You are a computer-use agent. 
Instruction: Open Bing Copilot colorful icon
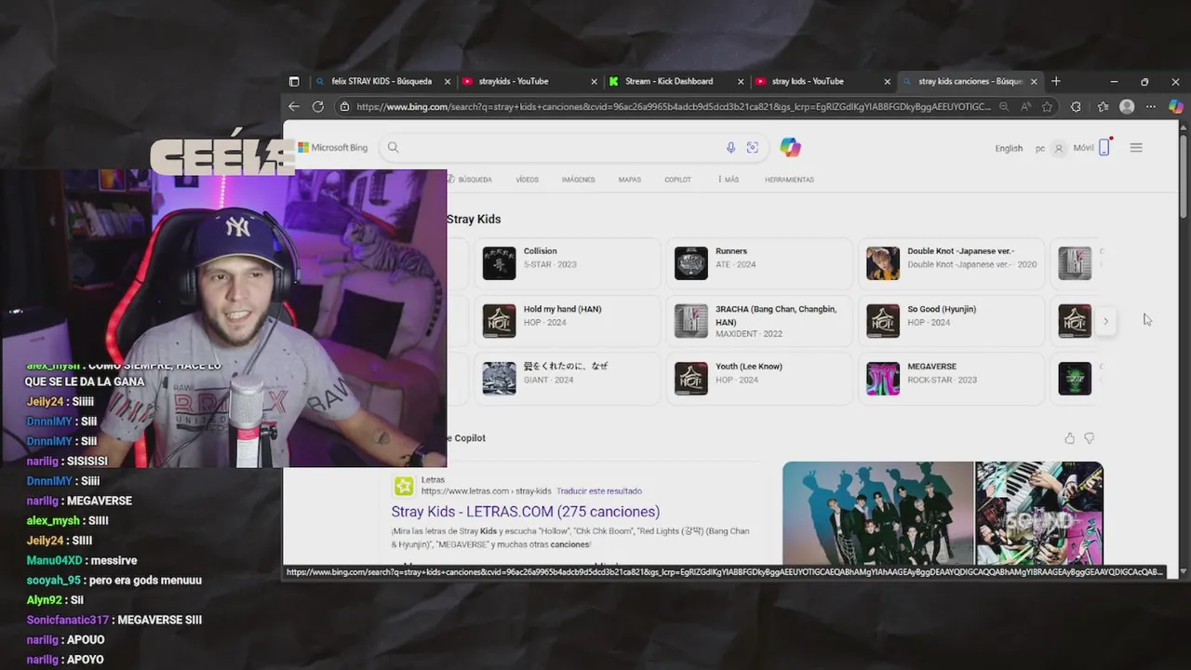[x=790, y=147]
